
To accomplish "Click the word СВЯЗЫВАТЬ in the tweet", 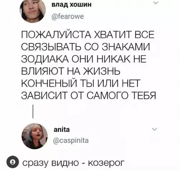I will (x=52, y=47).
